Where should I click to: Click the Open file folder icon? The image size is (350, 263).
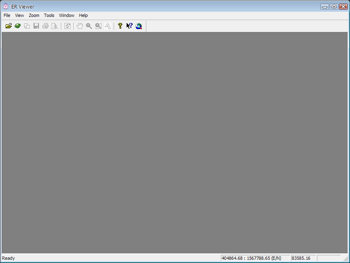click(x=8, y=26)
